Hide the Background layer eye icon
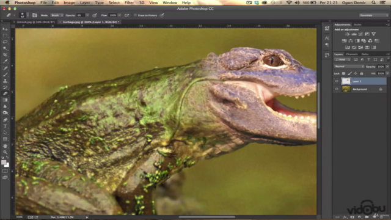This screenshot has height=220, width=391. point(337,89)
